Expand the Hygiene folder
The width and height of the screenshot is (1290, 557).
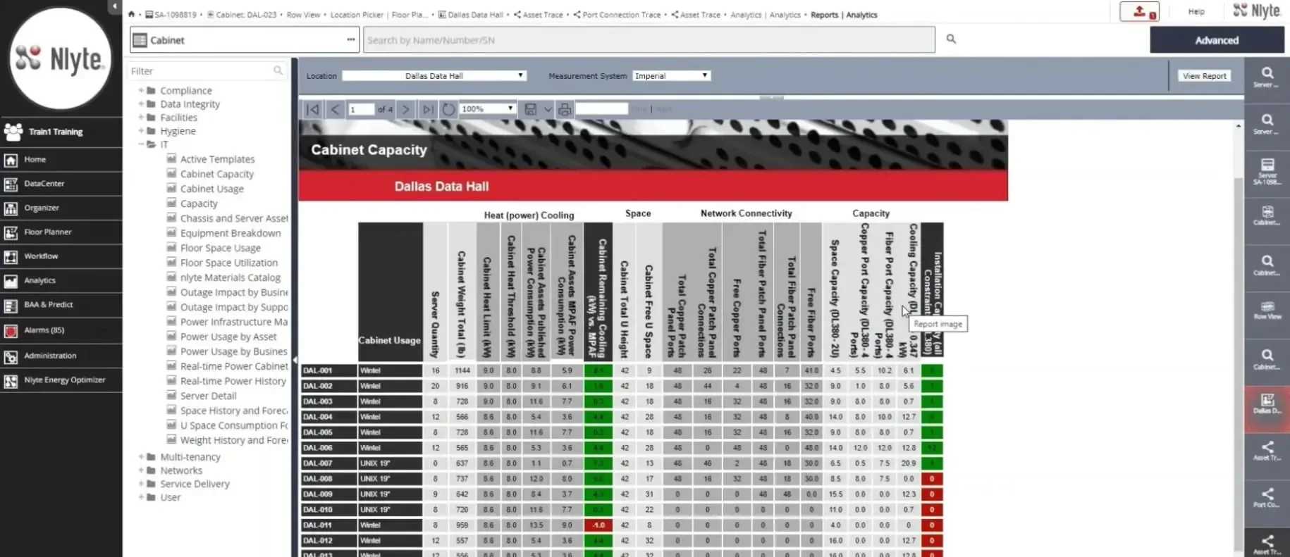pyautogui.click(x=141, y=130)
